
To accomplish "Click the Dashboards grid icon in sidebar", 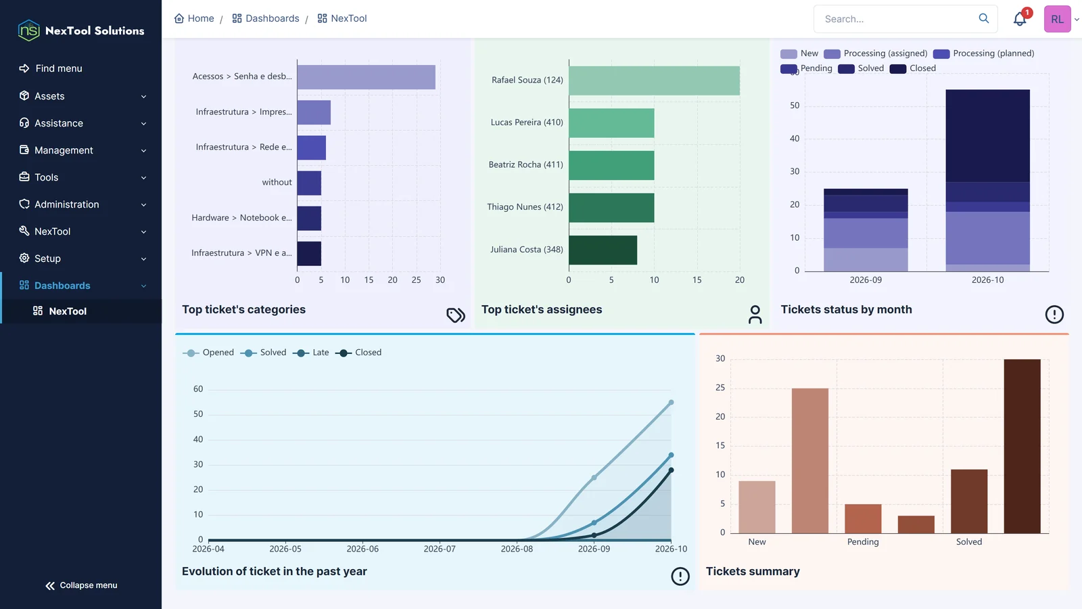I will 24,285.
